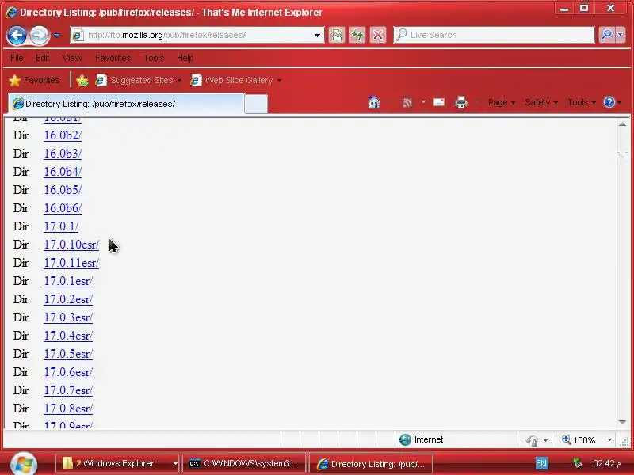634x475 pixels.
Task: Open the 17.0.6esr/ directory link
Action: pos(68,372)
